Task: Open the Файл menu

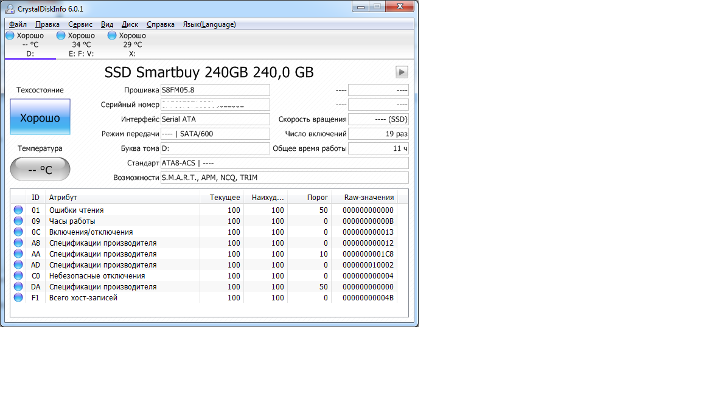Action: (x=18, y=24)
